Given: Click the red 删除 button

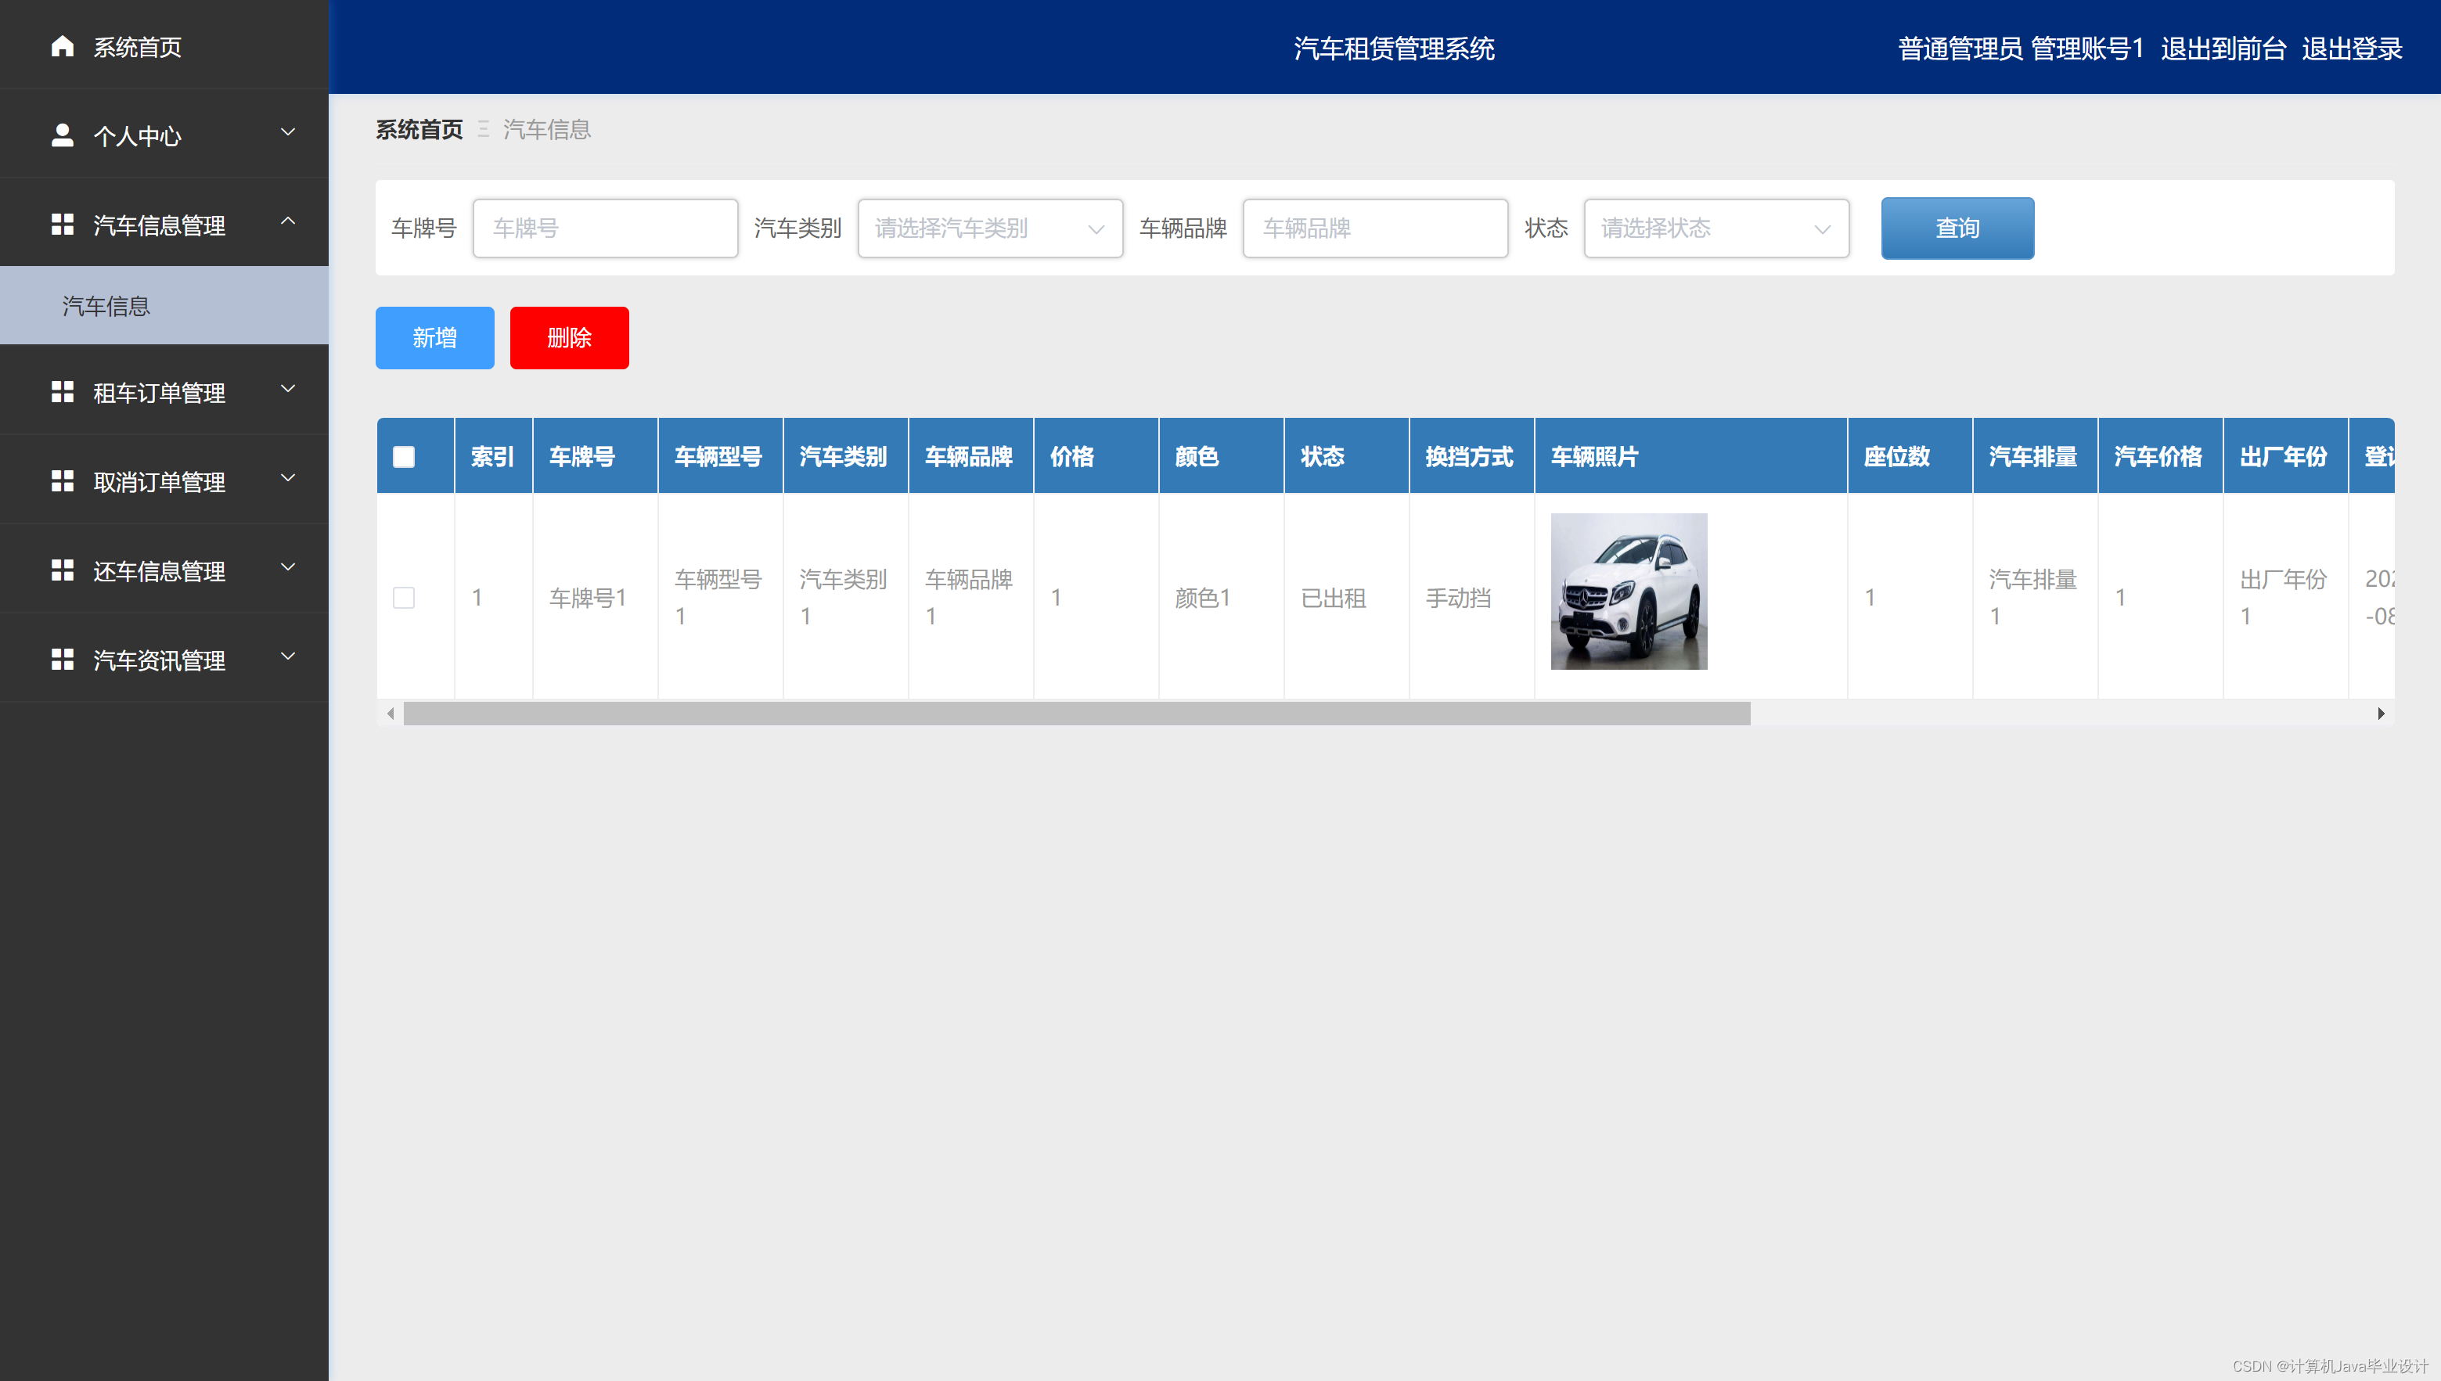Looking at the screenshot, I should click(x=569, y=338).
